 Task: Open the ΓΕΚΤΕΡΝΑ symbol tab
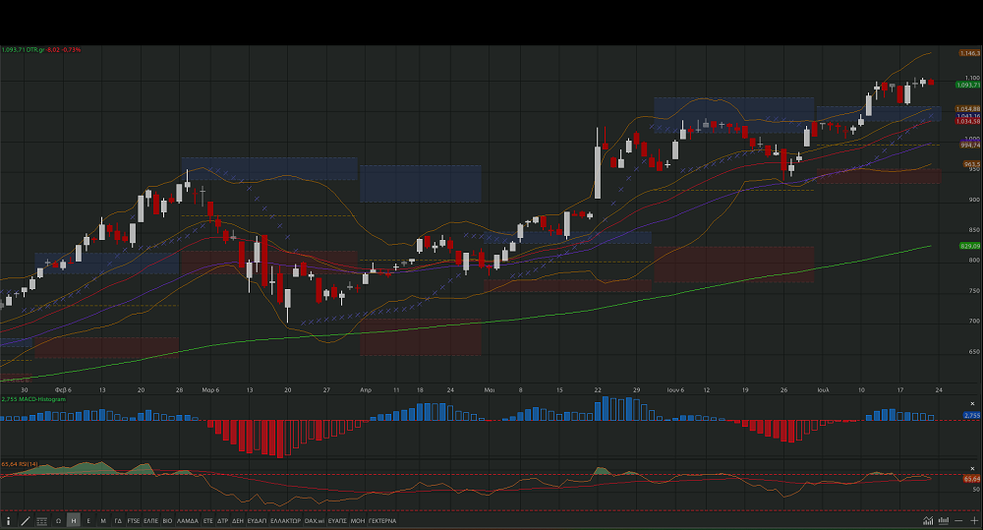(382, 520)
